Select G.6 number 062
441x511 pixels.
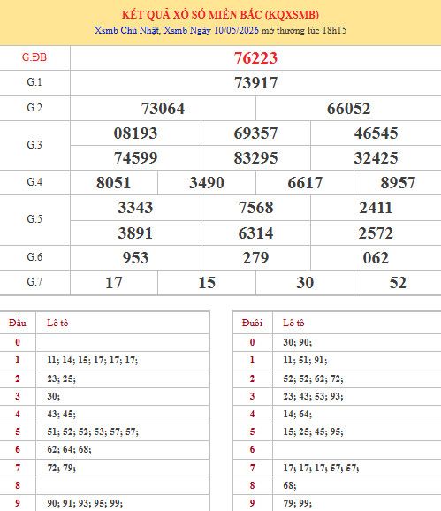[x=376, y=258]
